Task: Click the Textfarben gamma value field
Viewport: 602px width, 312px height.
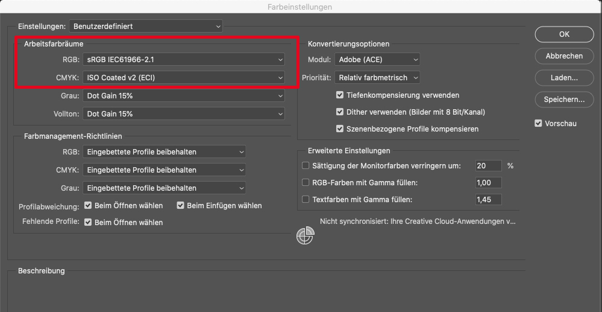Action: (488, 199)
